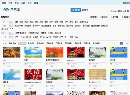Open the 直播 tab in top navigation
Image resolution: width=130 pixels, height=95 pixels.
(36, 3)
